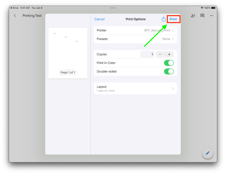The image size is (226, 174).
Task: Open the Layout settings row
Action: point(135,88)
